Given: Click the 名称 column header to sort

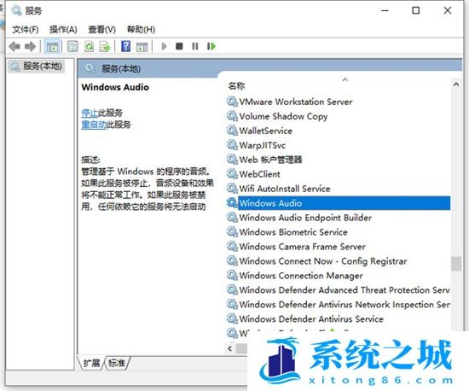Looking at the screenshot, I should click(236, 86).
